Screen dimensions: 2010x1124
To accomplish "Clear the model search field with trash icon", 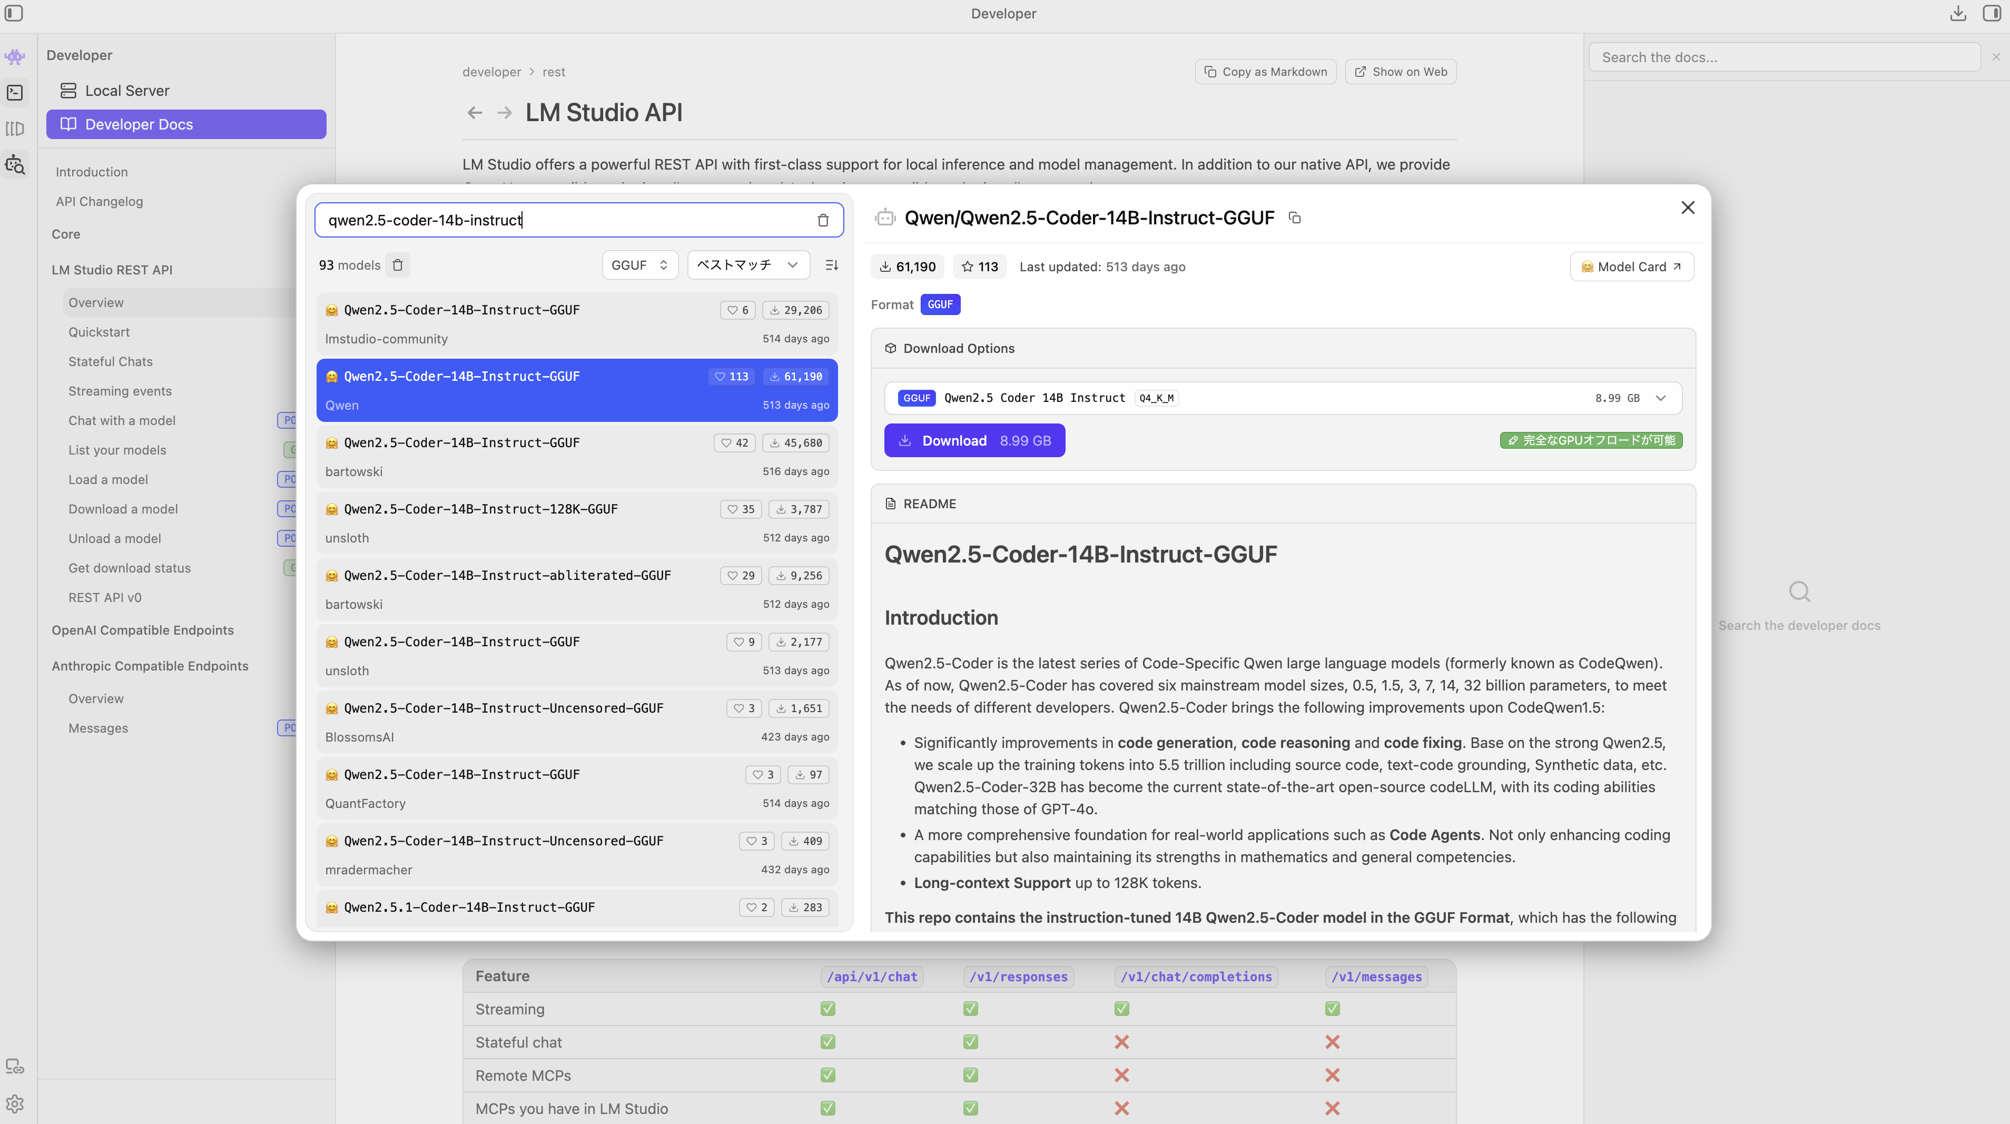I will pyautogui.click(x=822, y=221).
